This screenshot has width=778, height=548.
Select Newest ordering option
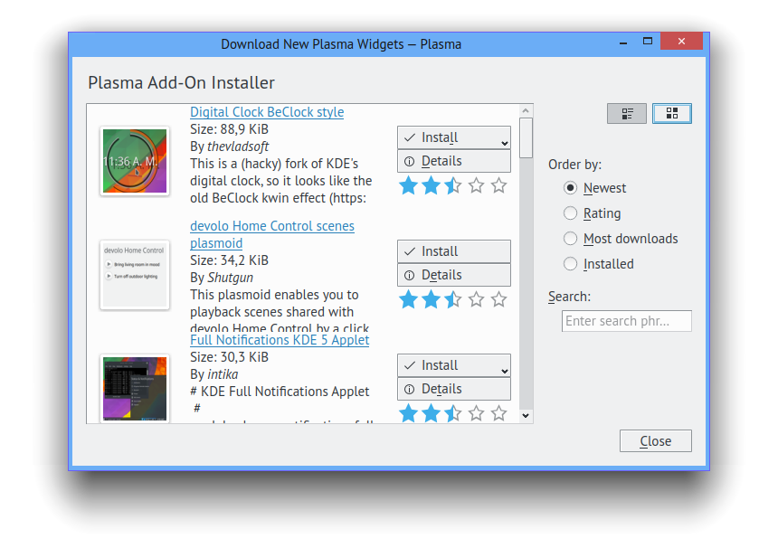click(x=594, y=188)
